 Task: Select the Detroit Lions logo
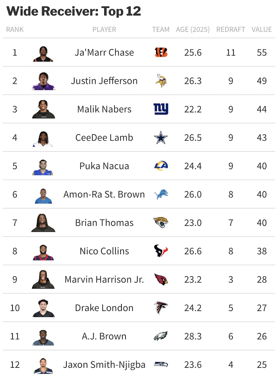click(161, 194)
